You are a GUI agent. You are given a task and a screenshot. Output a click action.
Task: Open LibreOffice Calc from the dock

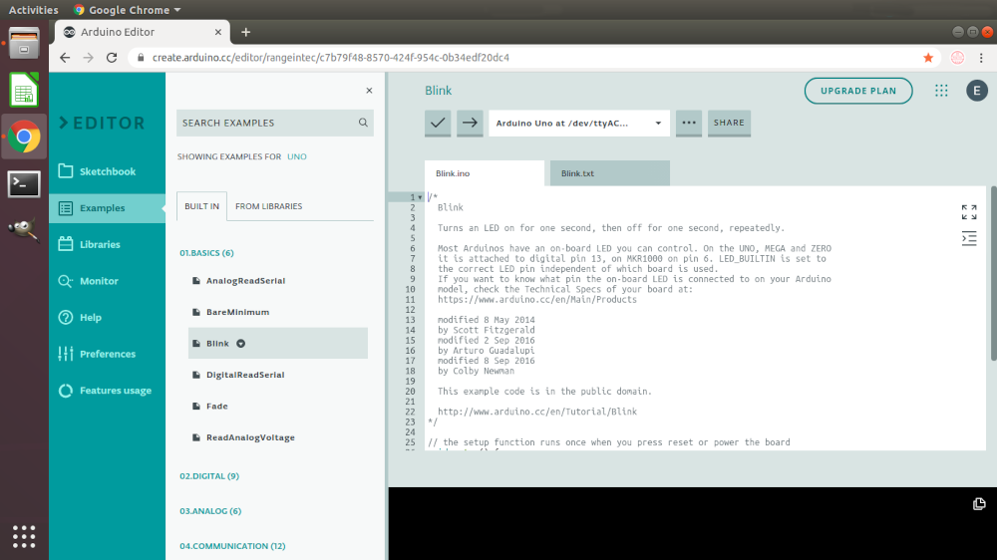pos(24,90)
